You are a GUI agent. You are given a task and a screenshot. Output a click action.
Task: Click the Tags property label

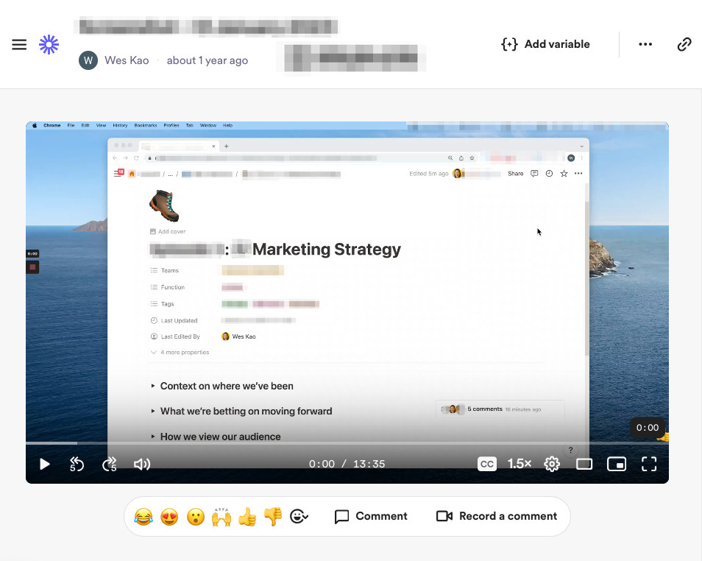tap(167, 304)
